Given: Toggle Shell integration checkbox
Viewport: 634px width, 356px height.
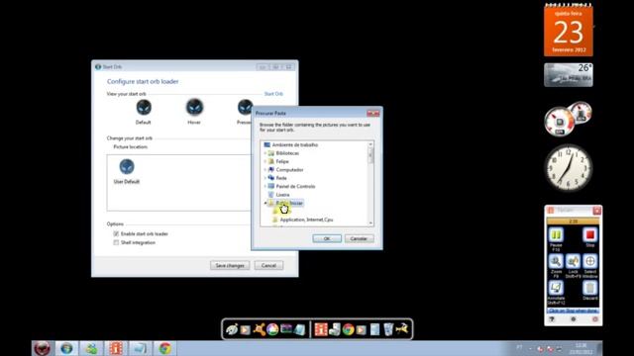Looking at the screenshot, I should click(116, 242).
